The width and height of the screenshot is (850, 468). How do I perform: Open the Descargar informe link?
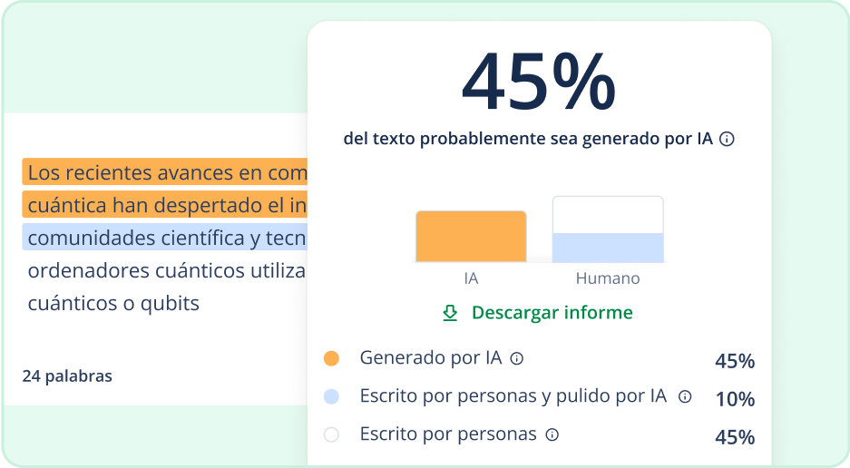coord(552,313)
